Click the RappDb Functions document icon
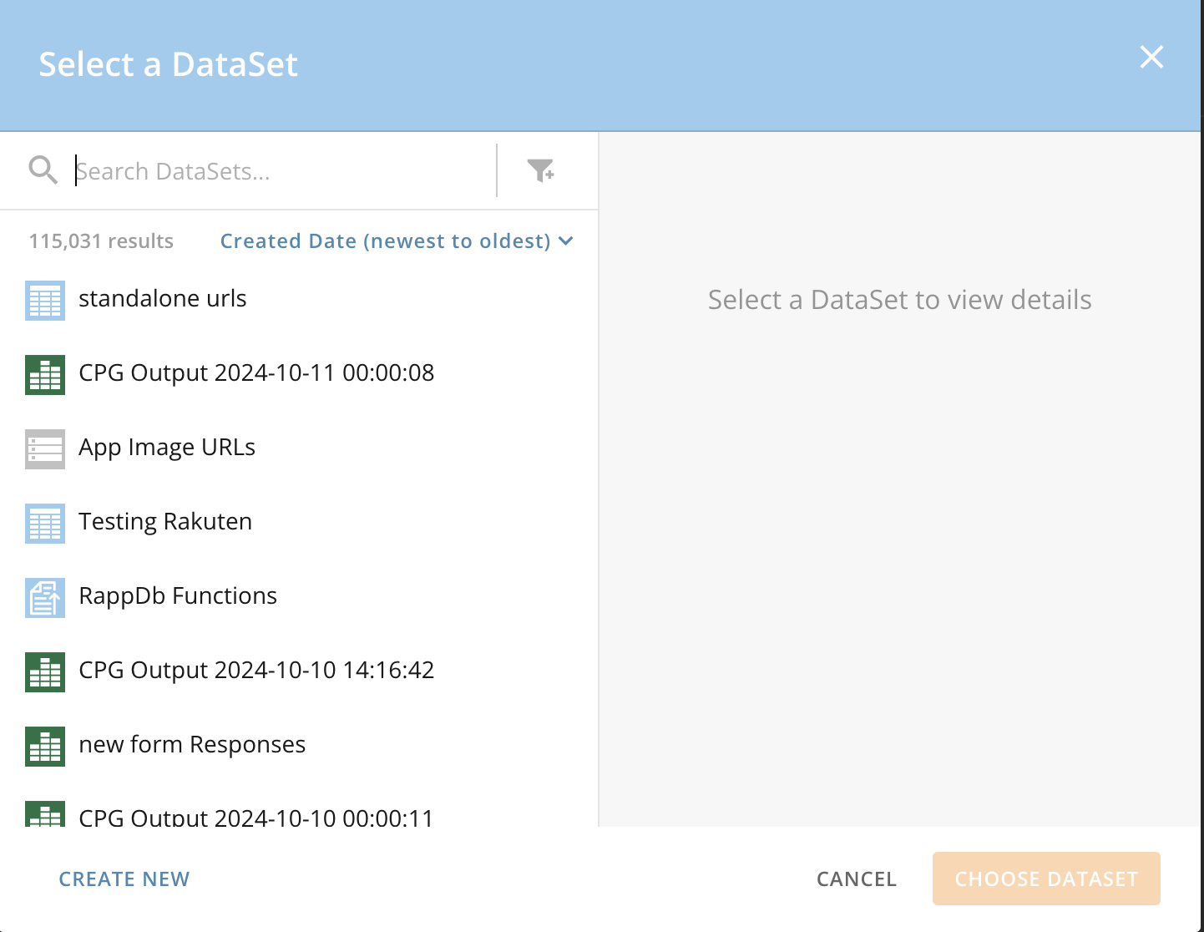This screenshot has width=1204, height=932. pyautogui.click(x=44, y=597)
